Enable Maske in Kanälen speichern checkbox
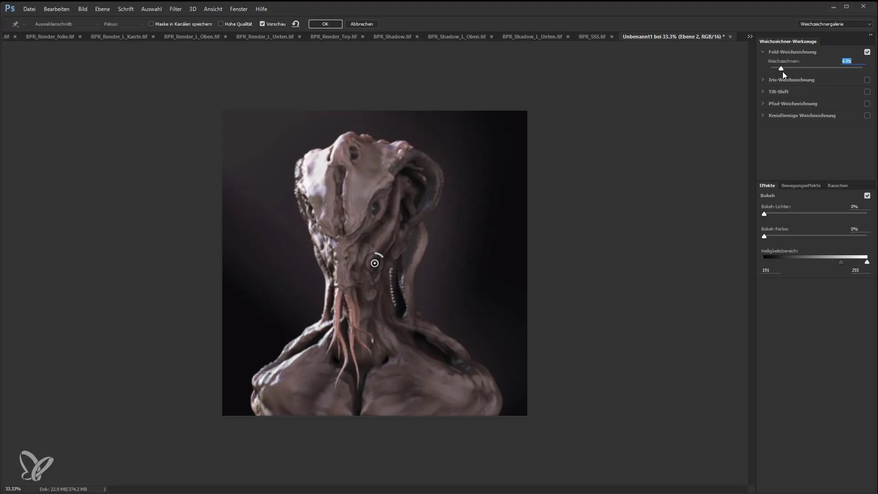 (151, 24)
